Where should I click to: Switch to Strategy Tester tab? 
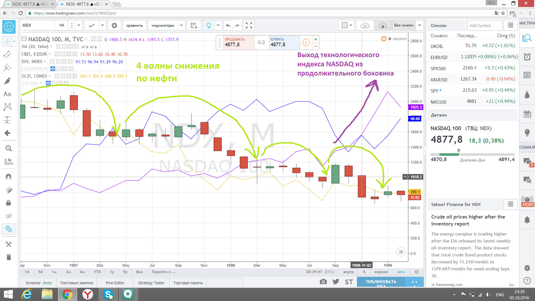tap(151, 283)
